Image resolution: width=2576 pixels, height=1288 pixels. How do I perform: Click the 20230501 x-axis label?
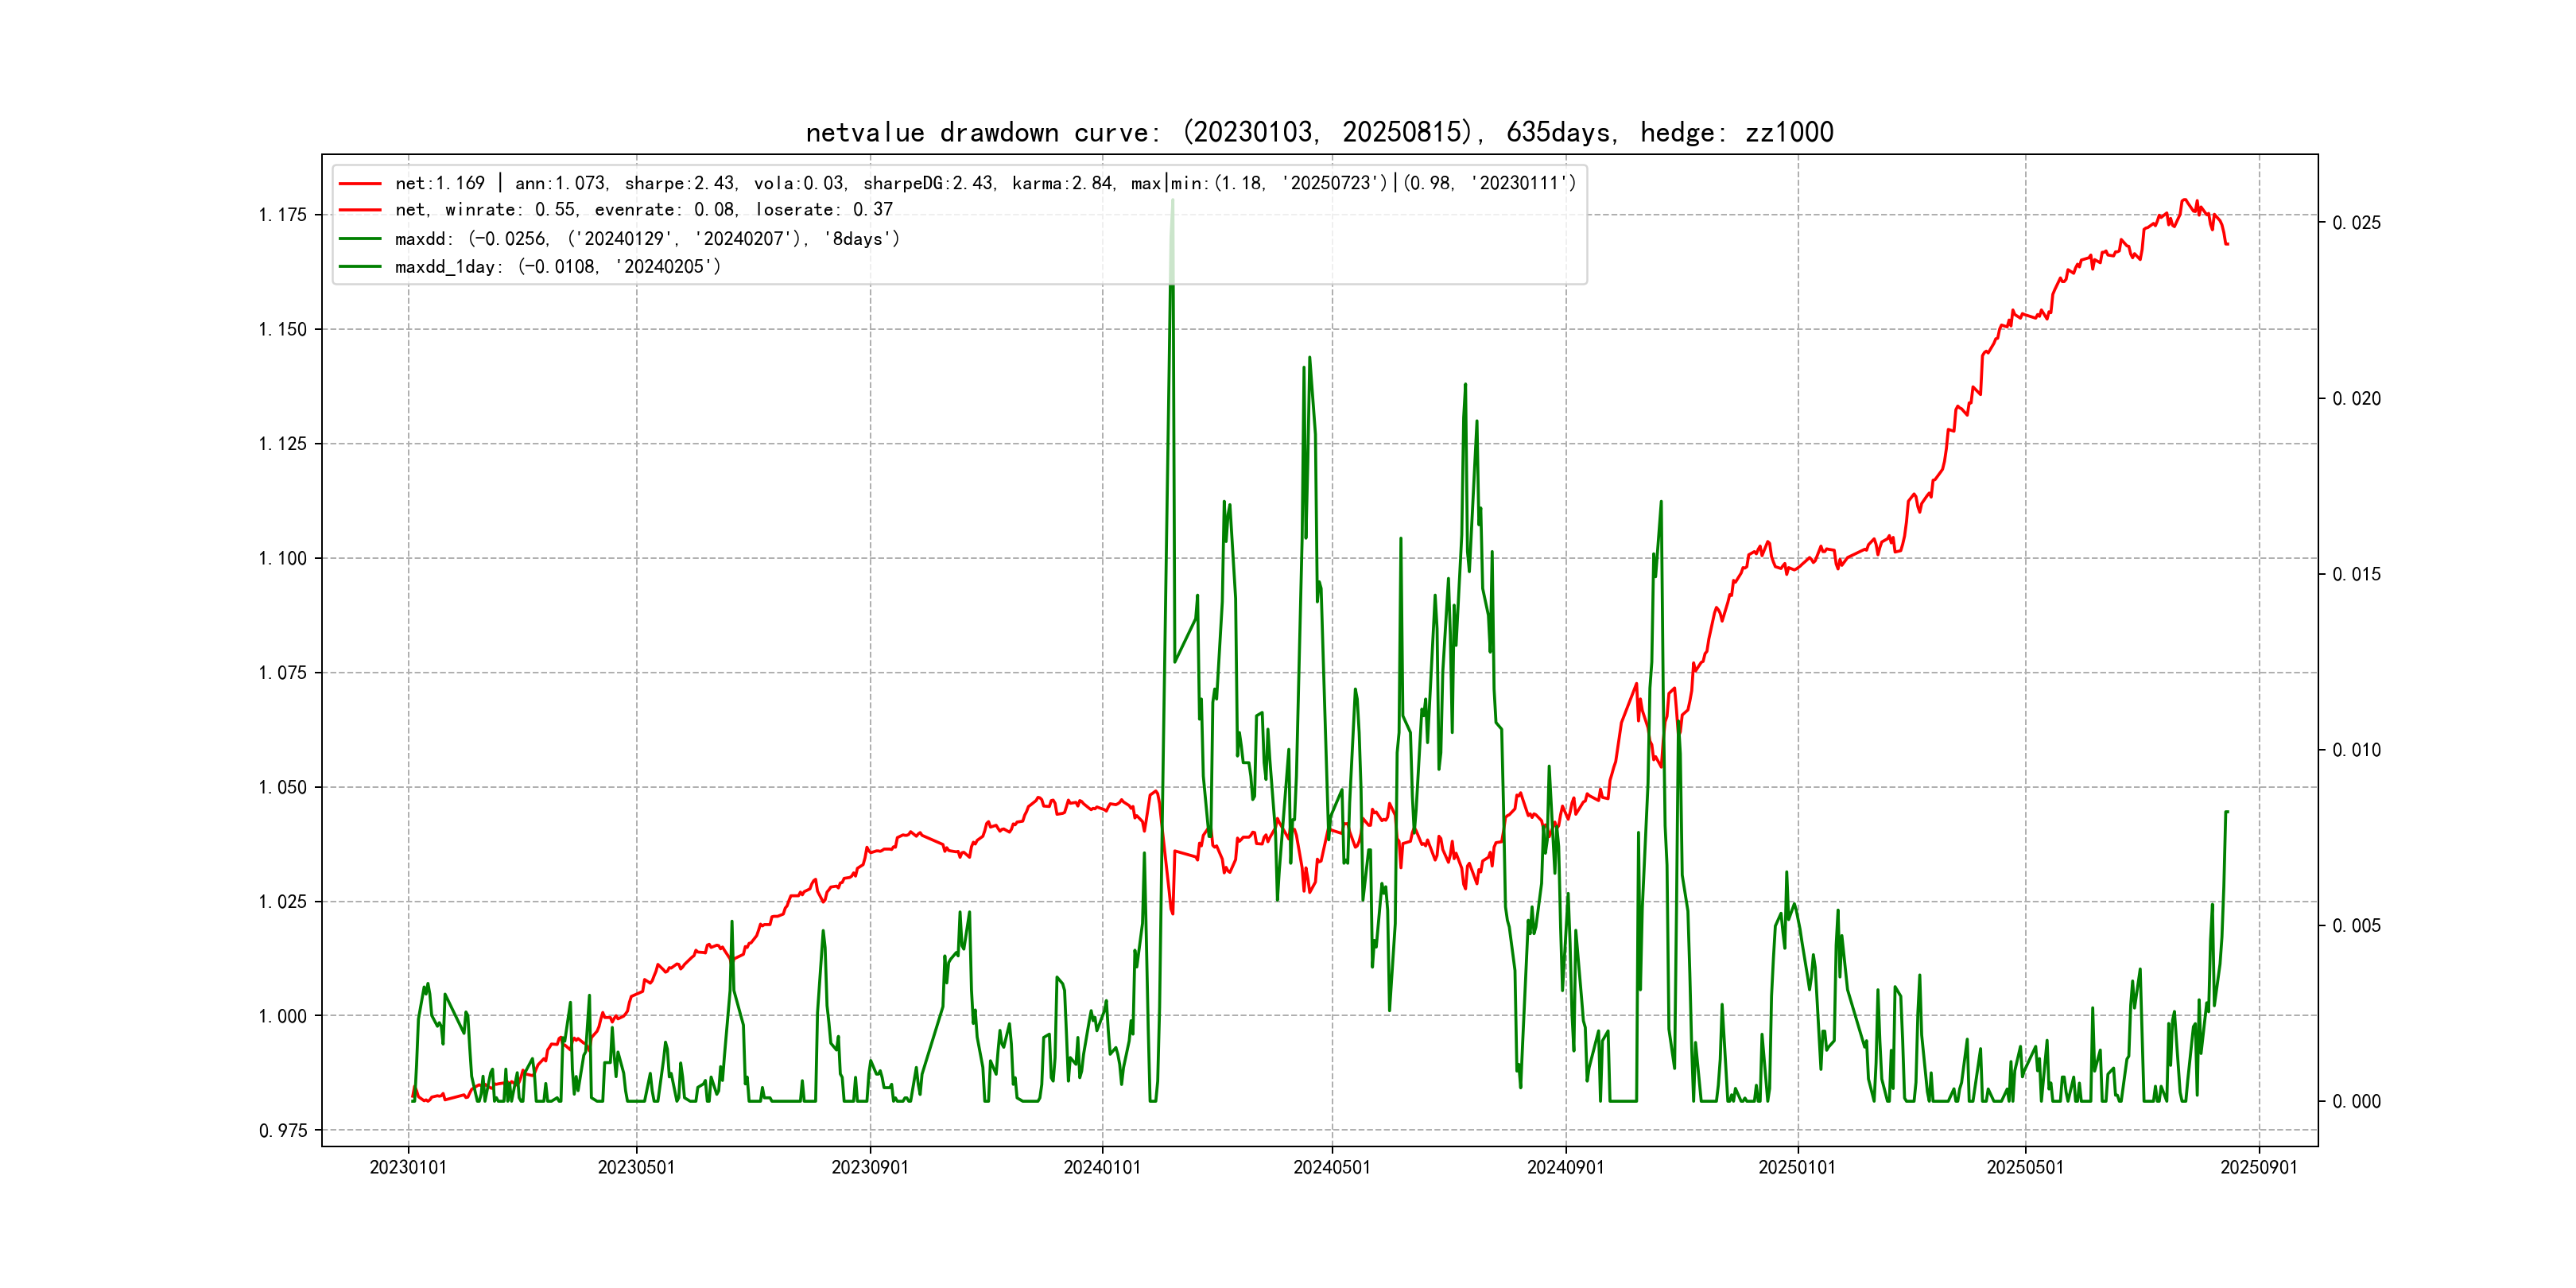tap(636, 1167)
